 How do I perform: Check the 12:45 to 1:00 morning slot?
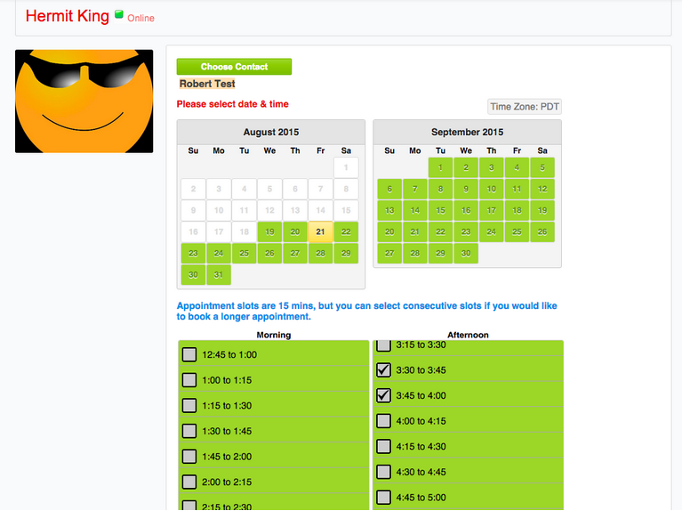tap(189, 354)
